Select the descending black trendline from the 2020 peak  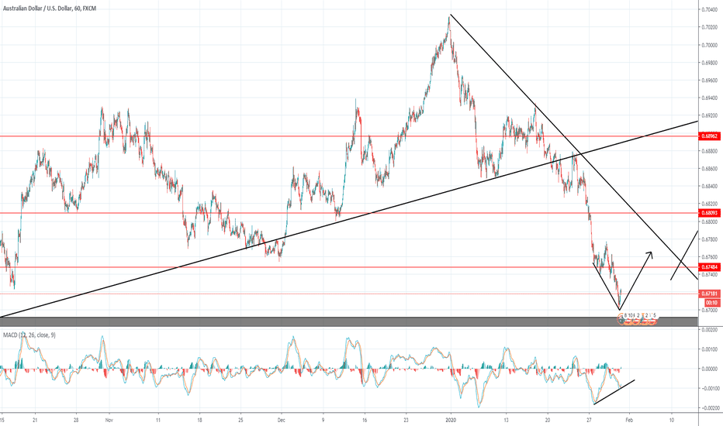[x=574, y=147]
